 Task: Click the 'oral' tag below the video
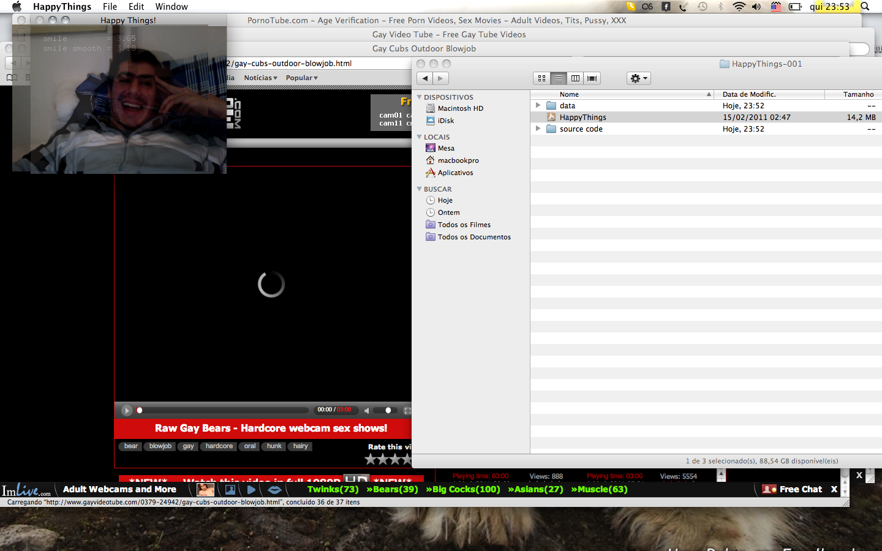[x=250, y=446]
